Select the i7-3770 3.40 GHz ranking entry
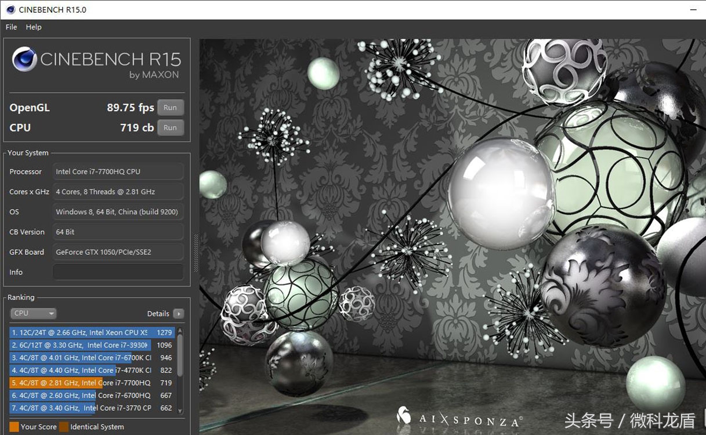The height and width of the screenshot is (435, 706). (x=92, y=408)
